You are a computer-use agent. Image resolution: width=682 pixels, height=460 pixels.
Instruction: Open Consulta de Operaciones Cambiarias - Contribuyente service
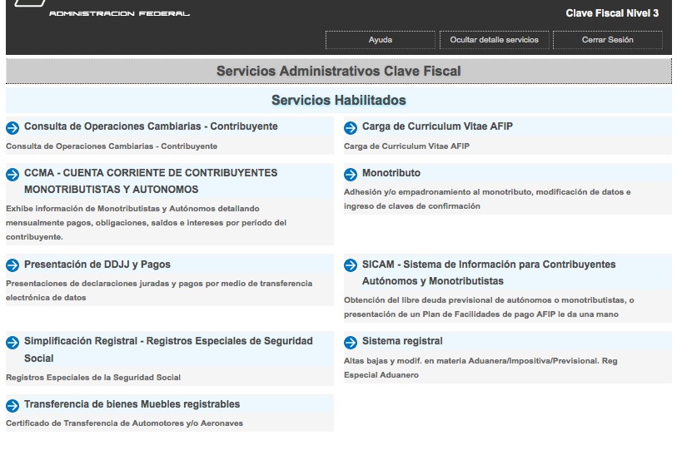(151, 126)
